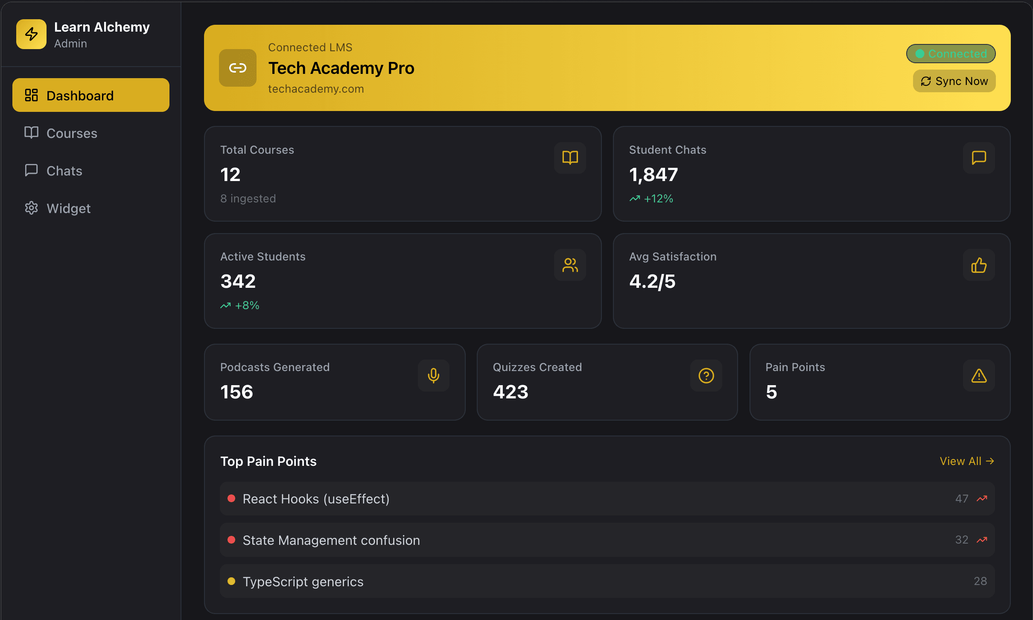Screen dimensions: 1033x620
Task: Click the rising trend arrow next to 47
Action: [982, 499]
